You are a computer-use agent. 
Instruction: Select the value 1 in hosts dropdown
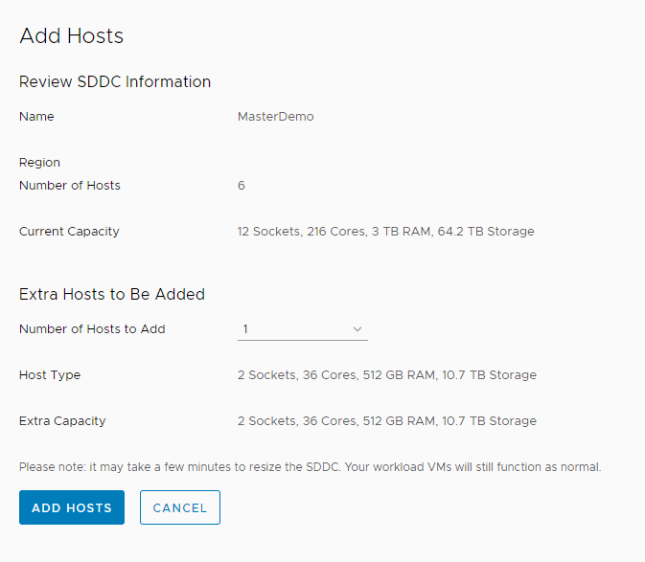coord(245,329)
